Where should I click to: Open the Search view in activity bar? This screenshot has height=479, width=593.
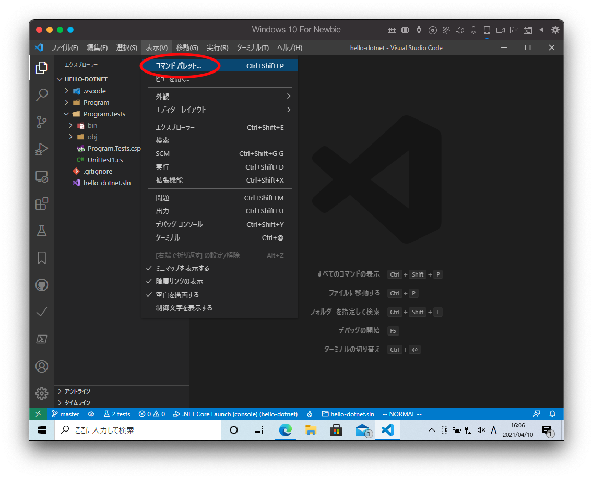pos(42,95)
